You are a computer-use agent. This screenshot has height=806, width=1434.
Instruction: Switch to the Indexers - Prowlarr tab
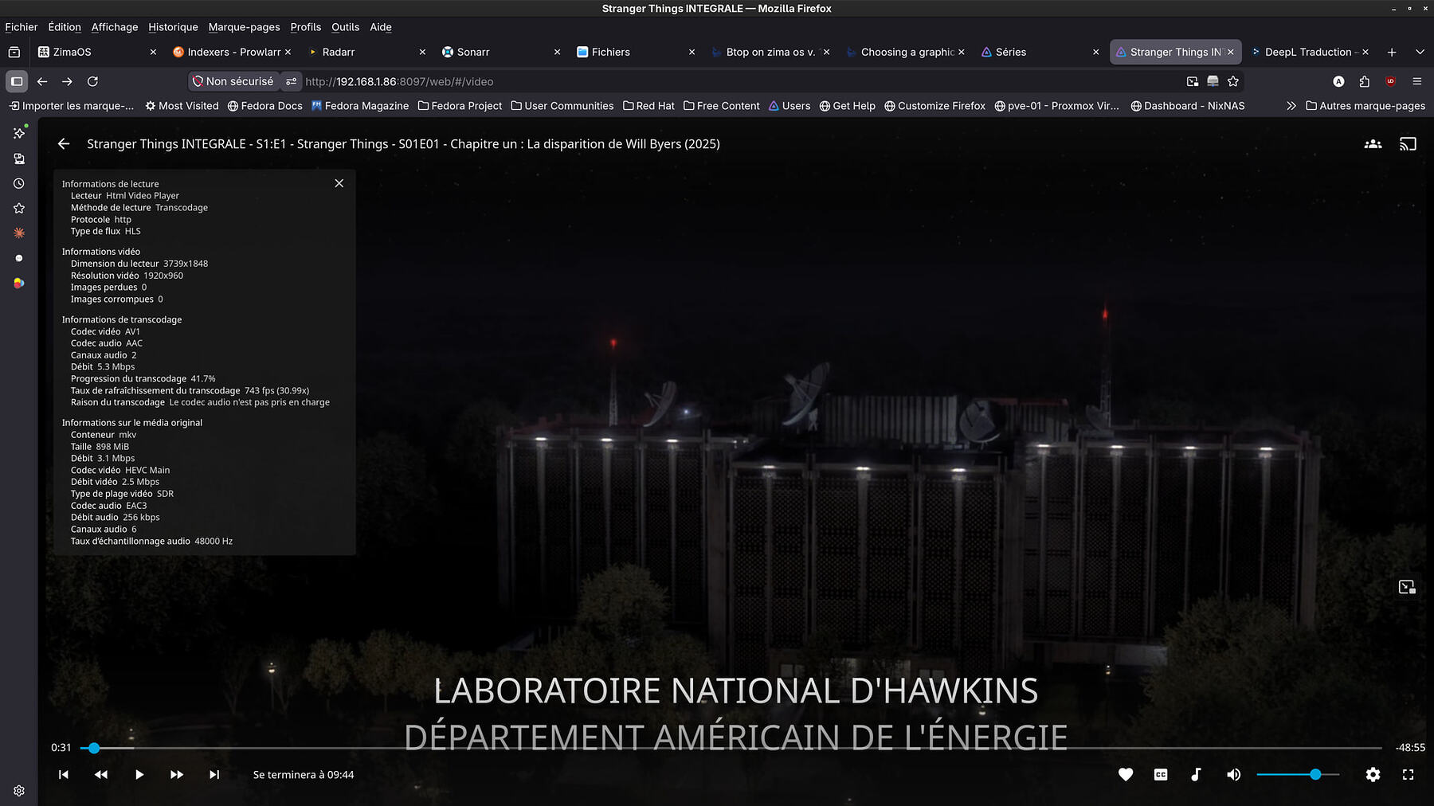(232, 52)
